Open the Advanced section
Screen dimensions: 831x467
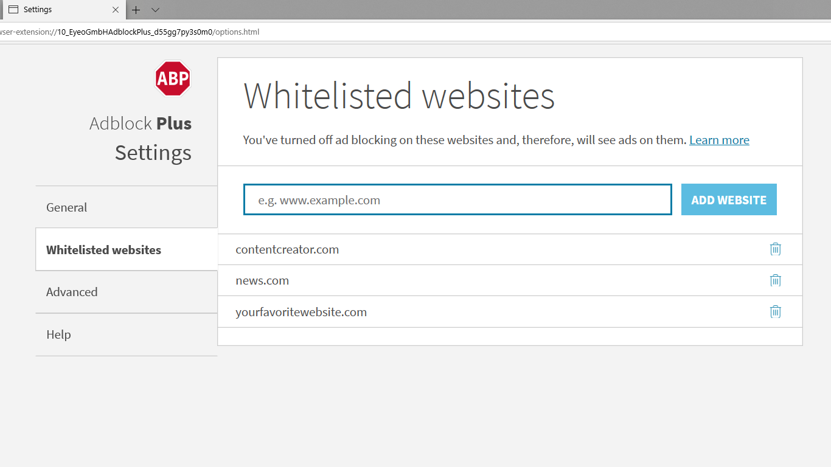coord(72,292)
